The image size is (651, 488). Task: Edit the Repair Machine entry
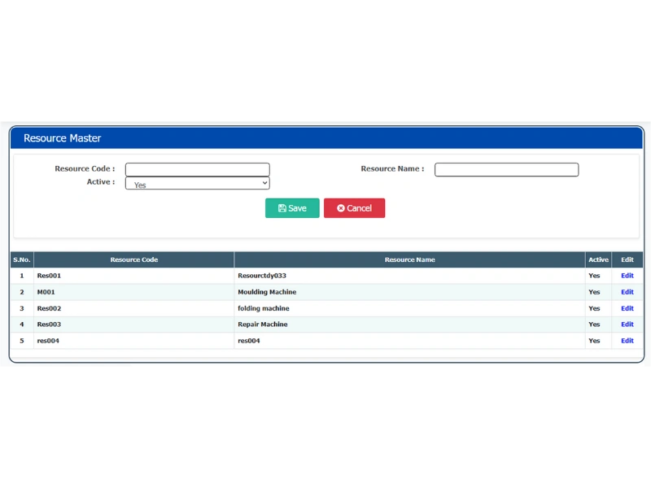tap(627, 324)
